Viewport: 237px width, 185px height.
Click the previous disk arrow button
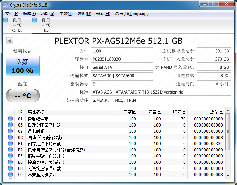10,41
